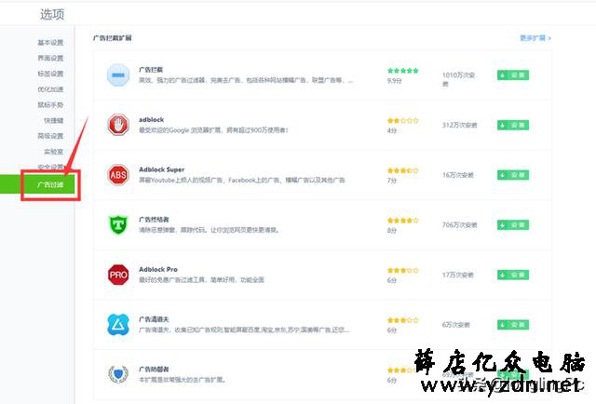The width and height of the screenshot is (596, 404).
Task: Click the Adblock Pro red PRO icon
Action: pos(118,275)
